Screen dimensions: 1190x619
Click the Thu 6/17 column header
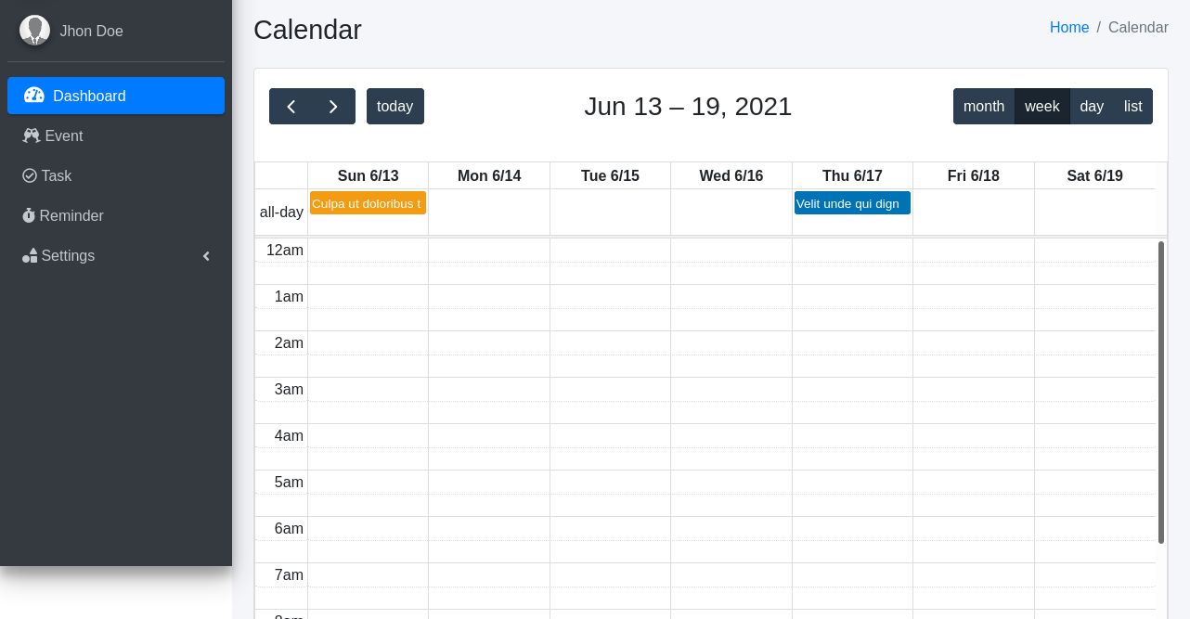click(x=852, y=175)
